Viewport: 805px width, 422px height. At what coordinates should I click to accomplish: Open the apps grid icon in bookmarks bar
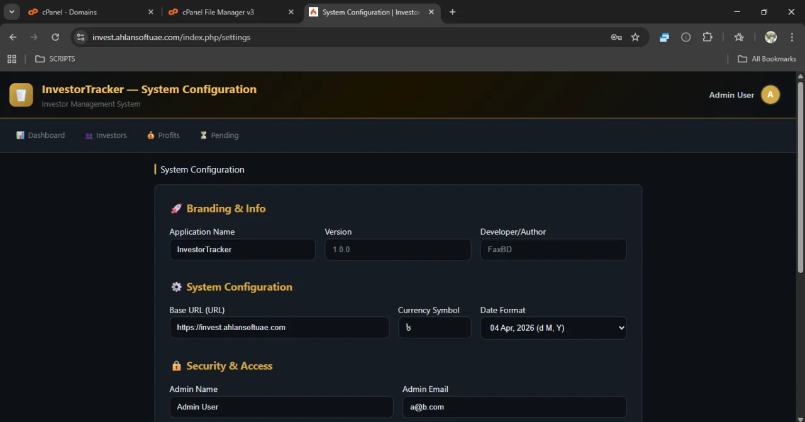point(11,58)
